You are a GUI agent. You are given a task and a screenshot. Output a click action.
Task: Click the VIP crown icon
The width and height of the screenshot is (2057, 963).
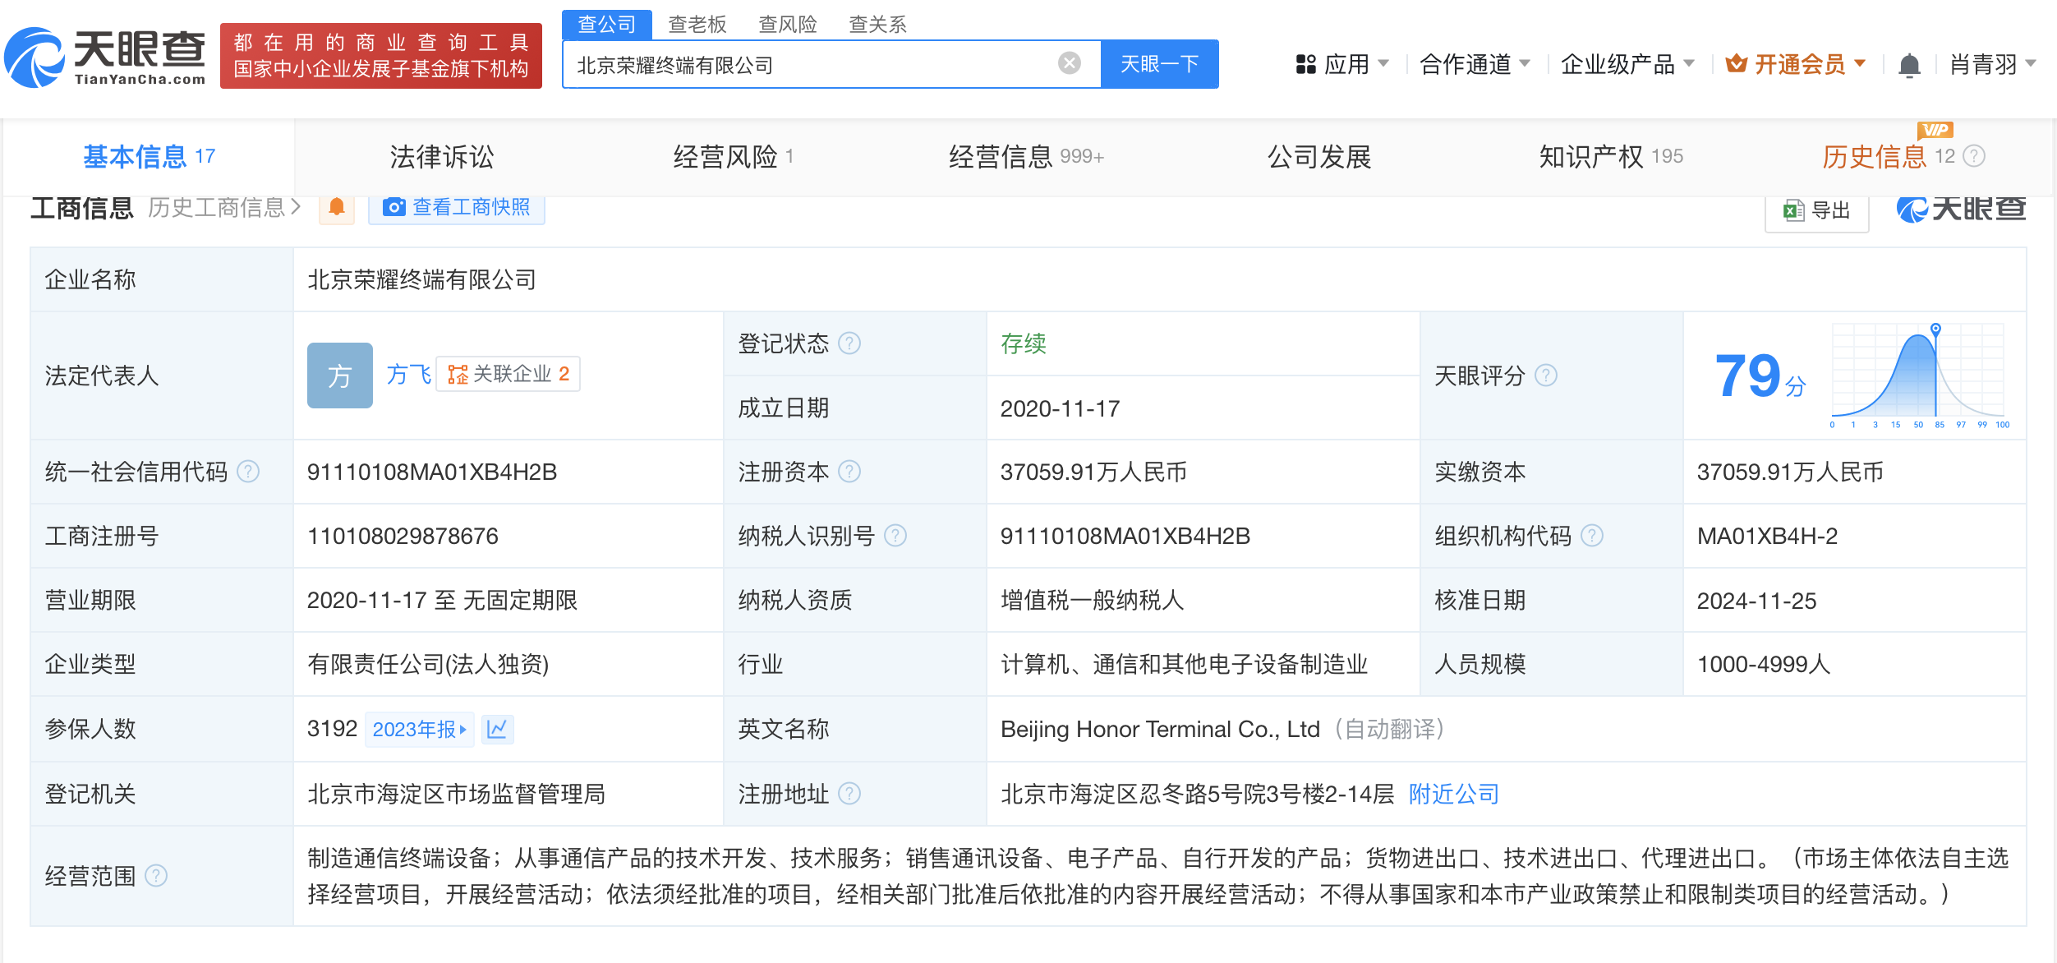[x=1736, y=63]
